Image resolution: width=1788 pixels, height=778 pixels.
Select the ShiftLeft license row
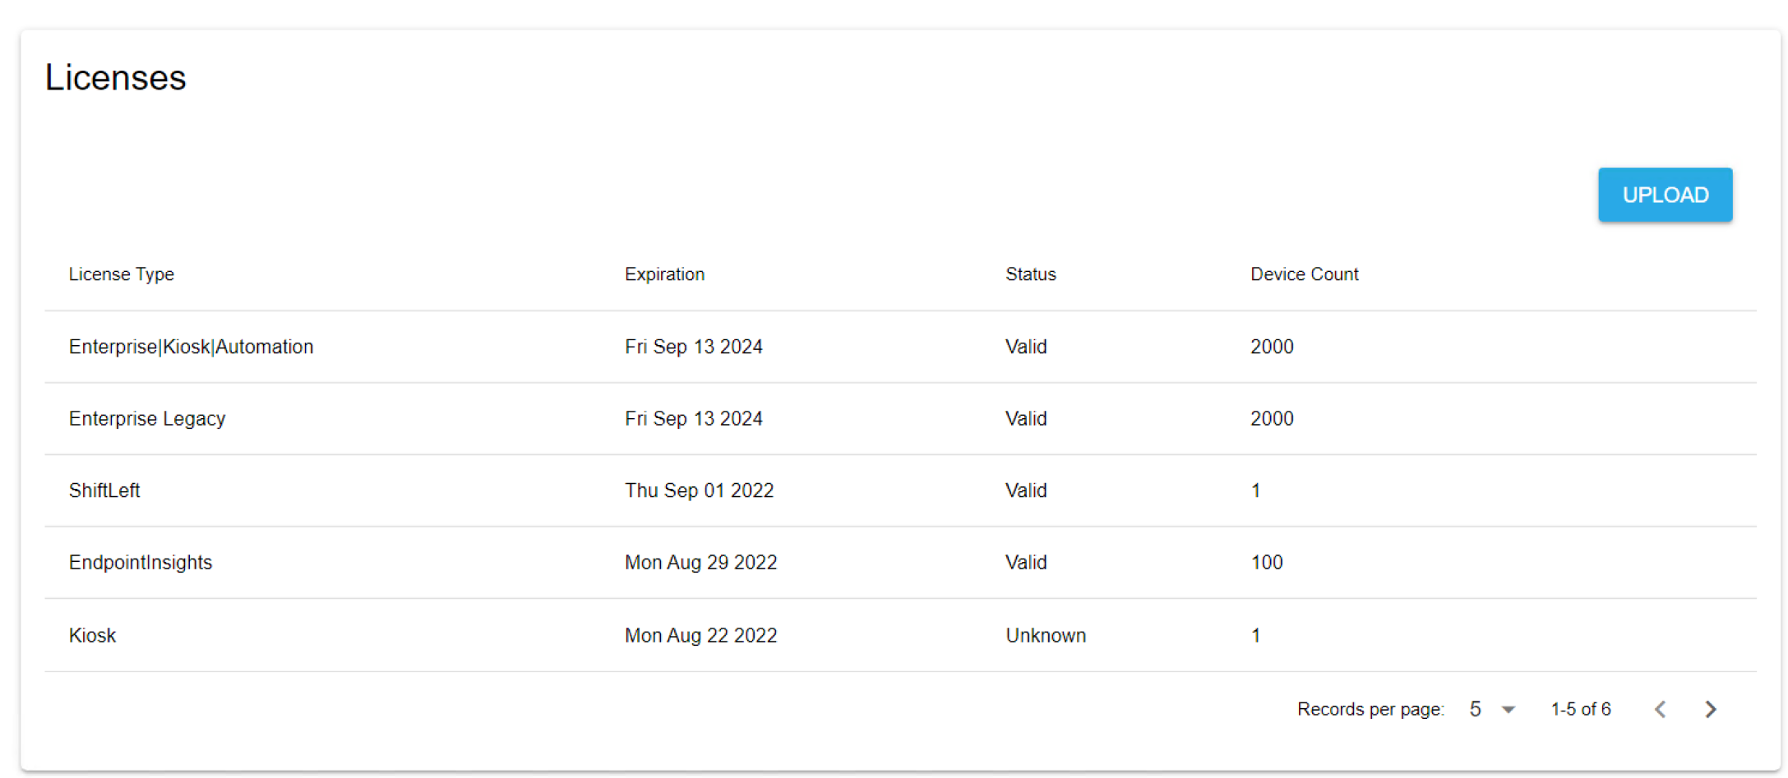(x=104, y=490)
